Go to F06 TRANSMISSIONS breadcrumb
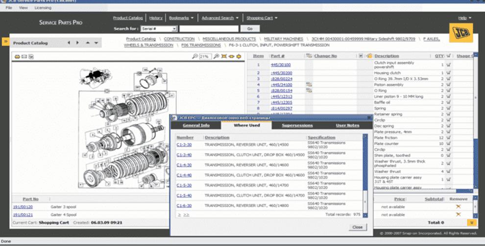 [201, 45]
